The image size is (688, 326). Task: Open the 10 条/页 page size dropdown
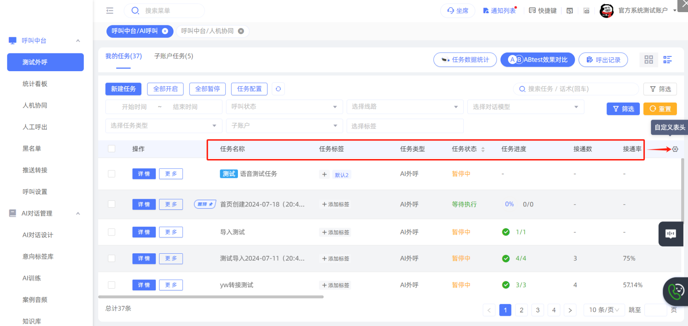(x=604, y=310)
